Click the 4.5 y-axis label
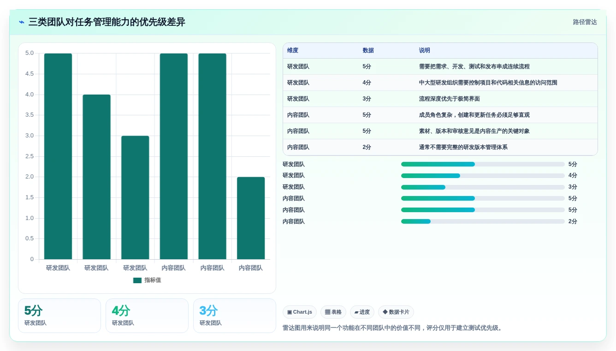This screenshot has width=616, height=351. pos(30,74)
